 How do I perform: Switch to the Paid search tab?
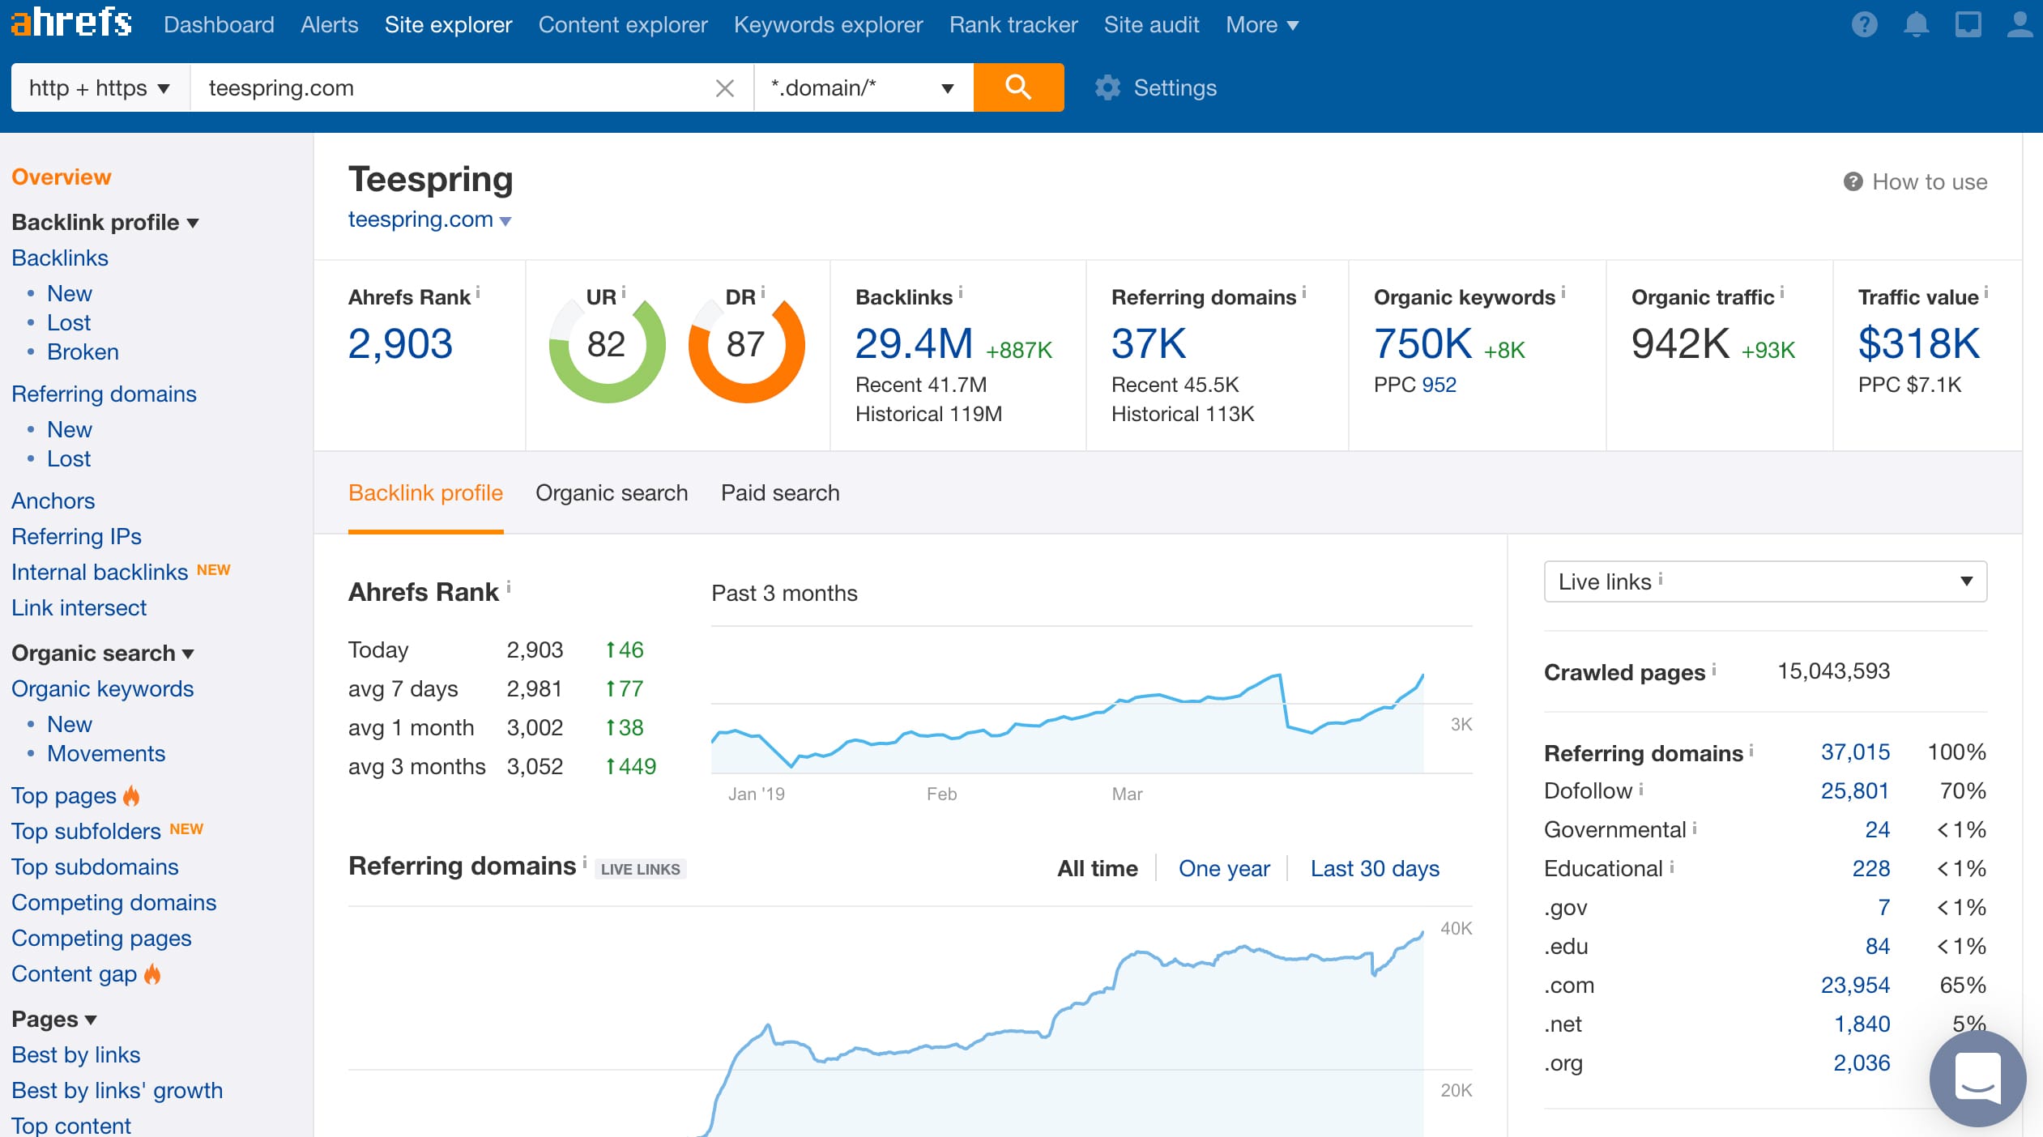click(778, 493)
